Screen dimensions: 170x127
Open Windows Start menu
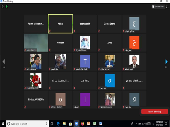pos(3,124)
